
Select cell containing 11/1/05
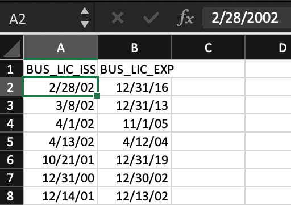[x=134, y=123]
